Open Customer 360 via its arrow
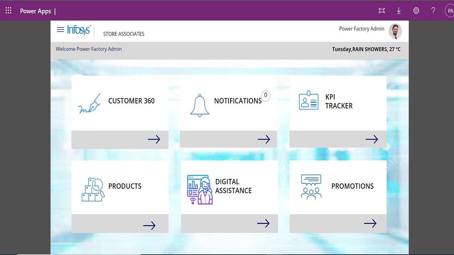The image size is (454, 255). click(x=154, y=140)
